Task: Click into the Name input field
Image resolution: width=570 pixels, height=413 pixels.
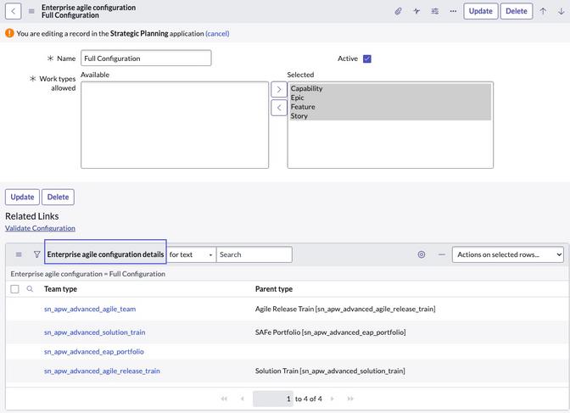Action: [146, 59]
